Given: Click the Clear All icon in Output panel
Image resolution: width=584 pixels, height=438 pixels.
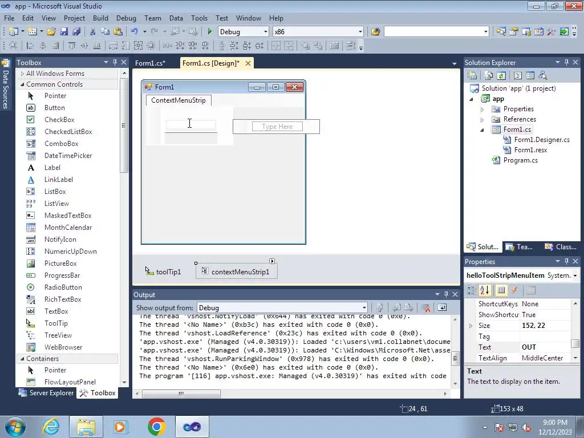Looking at the screenshot, I should 425,307.
